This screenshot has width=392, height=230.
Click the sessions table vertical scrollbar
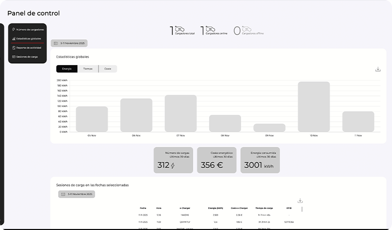pos(302,209)
